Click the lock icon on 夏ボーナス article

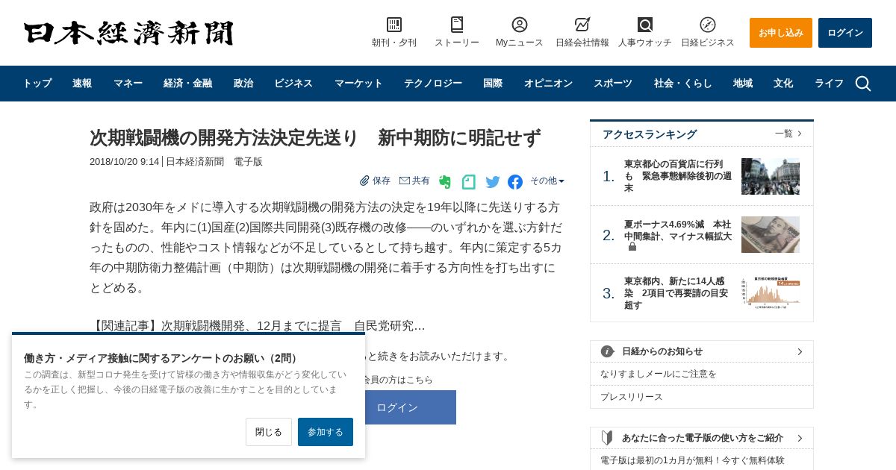(632, 247)
